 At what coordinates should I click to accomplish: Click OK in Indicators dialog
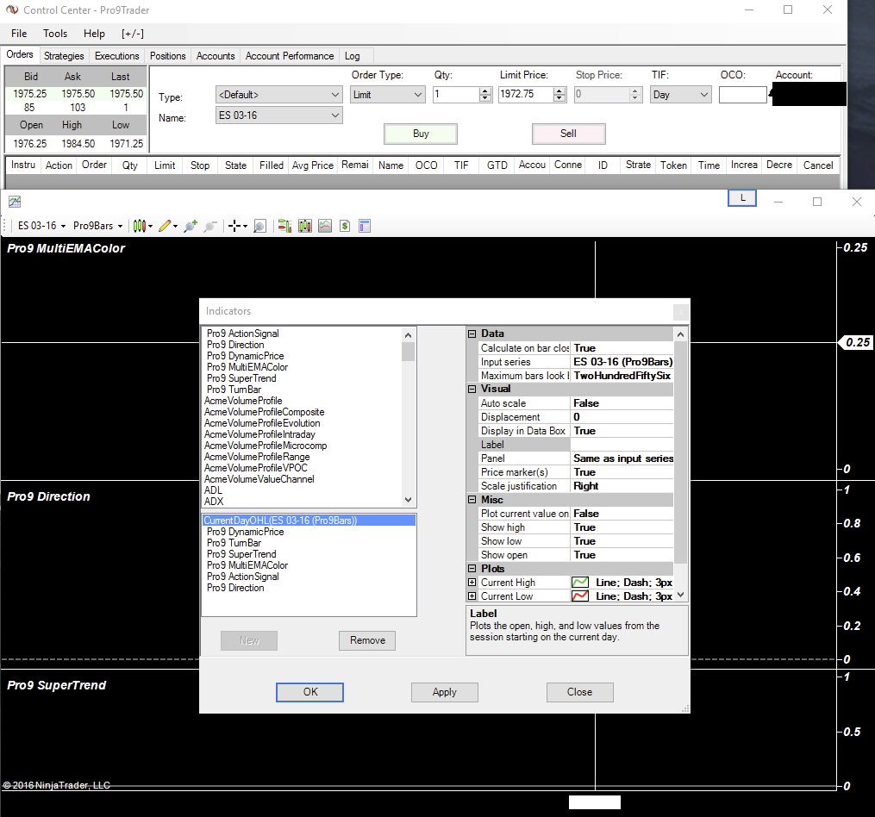[309, 692]
